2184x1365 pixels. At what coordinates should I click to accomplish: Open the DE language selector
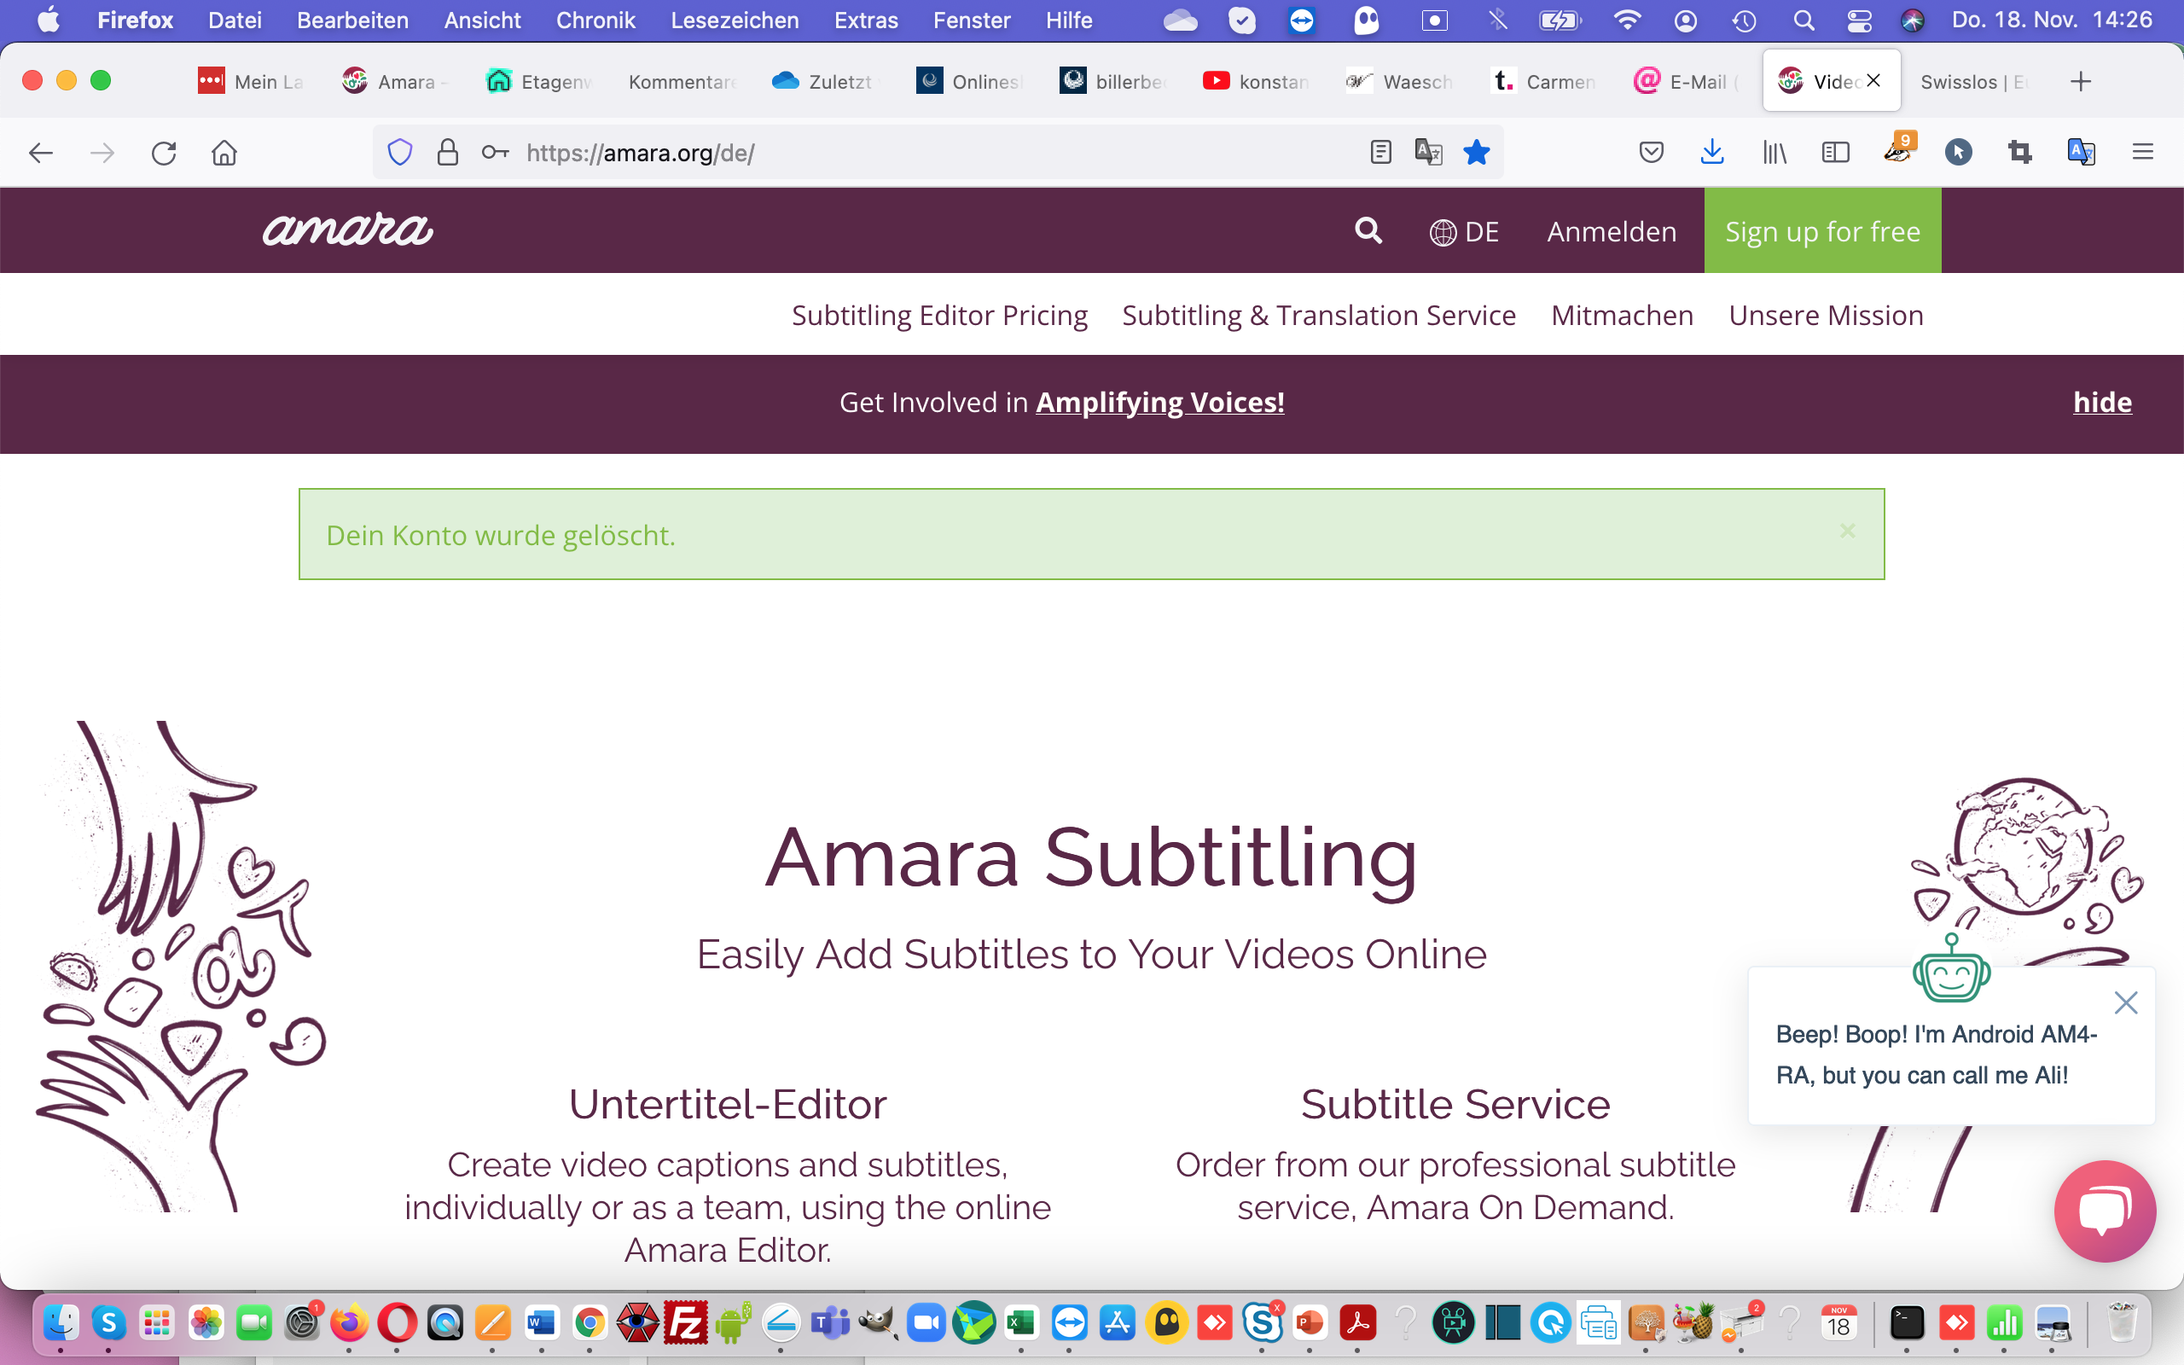(x=1464, y=230)
